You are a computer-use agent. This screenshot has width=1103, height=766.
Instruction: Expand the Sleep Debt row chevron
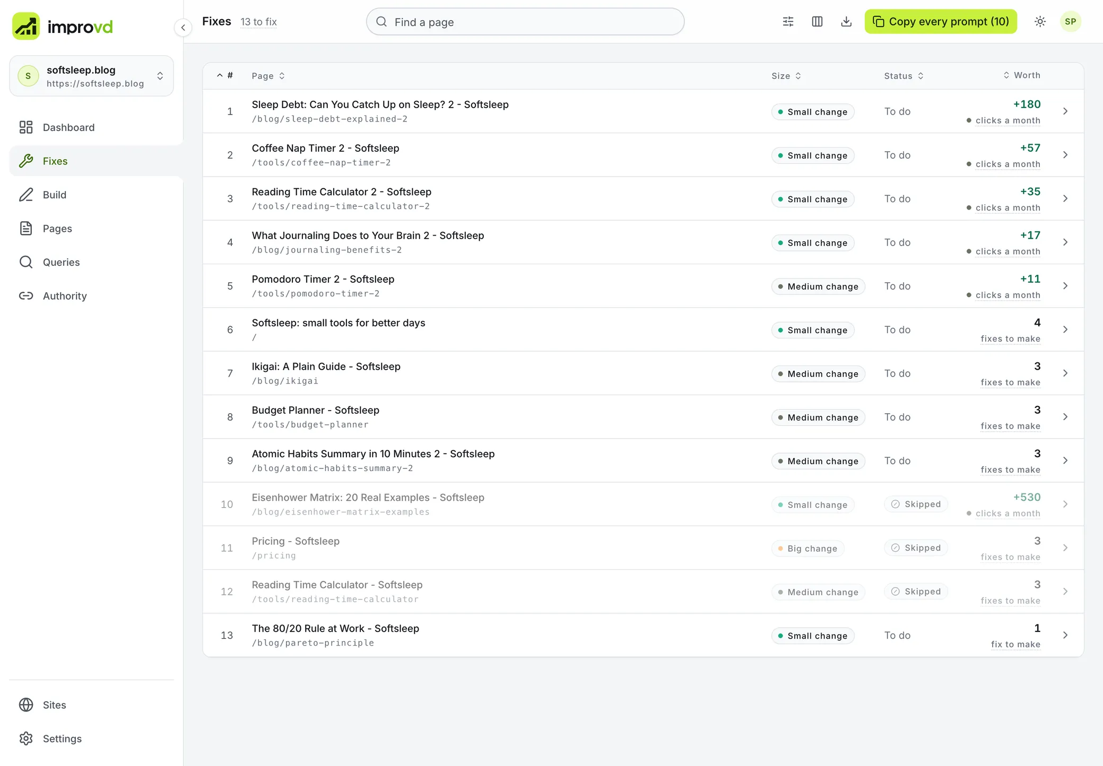coord(1065,111)
